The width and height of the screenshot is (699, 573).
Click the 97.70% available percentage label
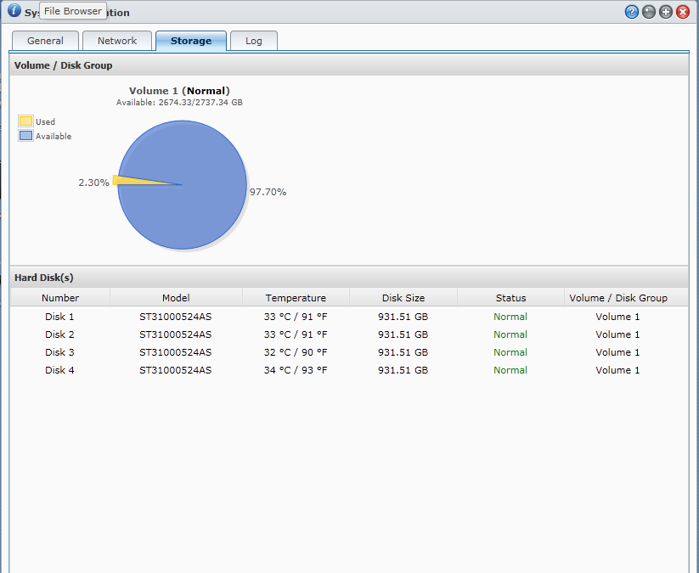[x=268, y=192]
